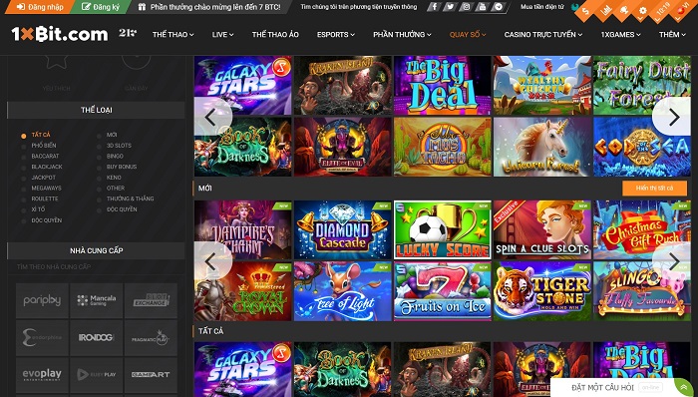Open the settings gear in top bar
The width and height of the screenshot is (698, 397).
tap(643, 11)
